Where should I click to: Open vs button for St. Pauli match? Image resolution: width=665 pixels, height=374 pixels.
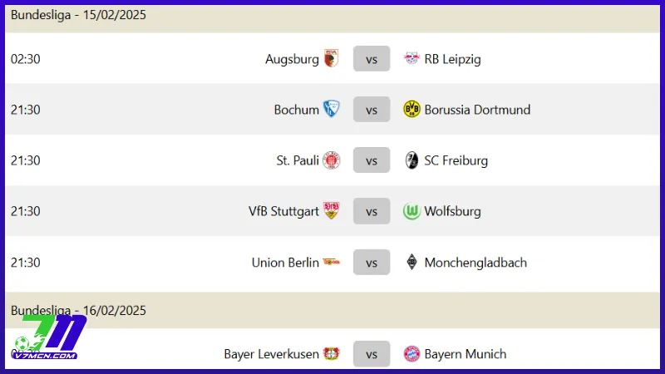372,160
